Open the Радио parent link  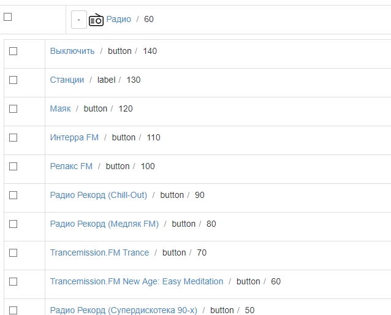click(118, 19)
